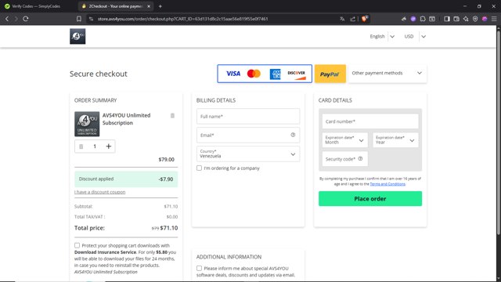This screenshot has height=282, width=501.
Task: Open the Expiration date Year dropdown
Action: point(395,140)
